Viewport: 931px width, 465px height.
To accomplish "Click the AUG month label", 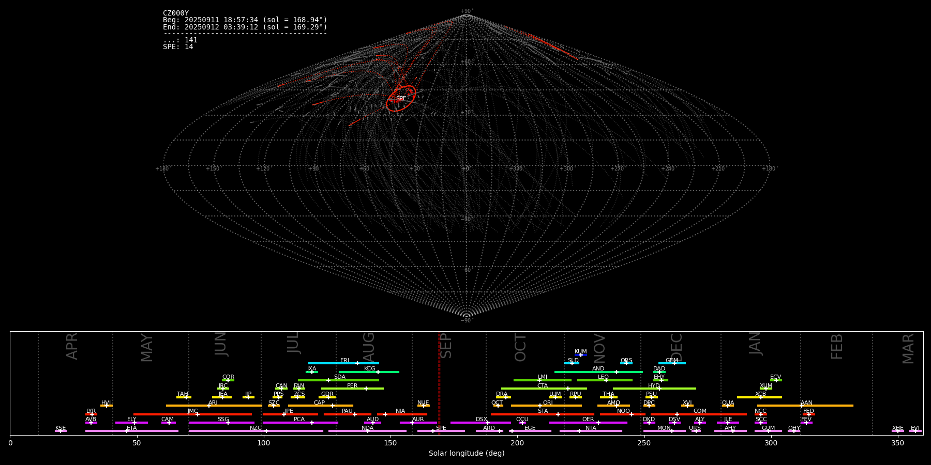I will coord(368,346).
